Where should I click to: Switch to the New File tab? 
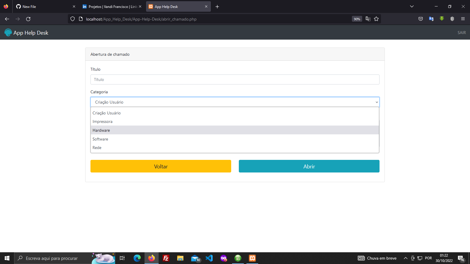pos(44,6)
